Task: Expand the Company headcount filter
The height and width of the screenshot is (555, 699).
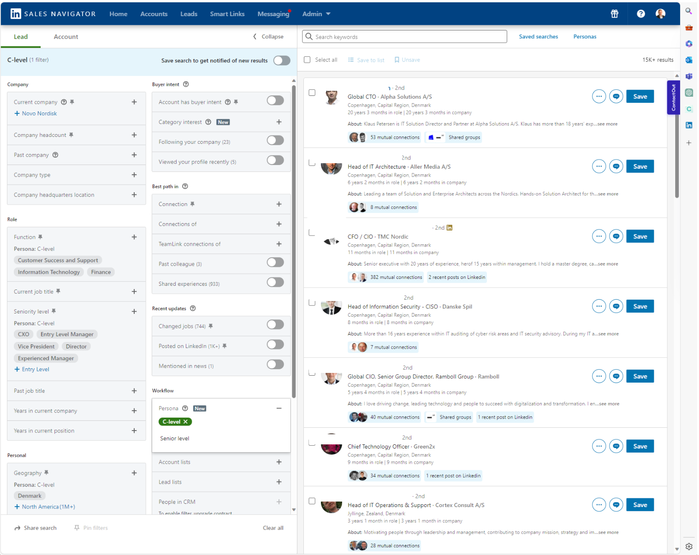Action: 134,135
